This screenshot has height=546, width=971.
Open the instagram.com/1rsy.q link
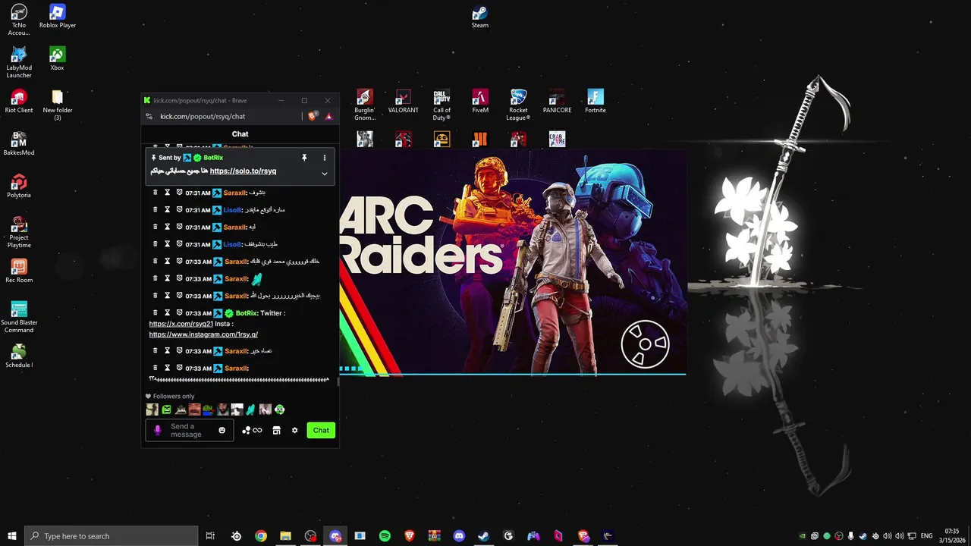[x=203, y=334]
